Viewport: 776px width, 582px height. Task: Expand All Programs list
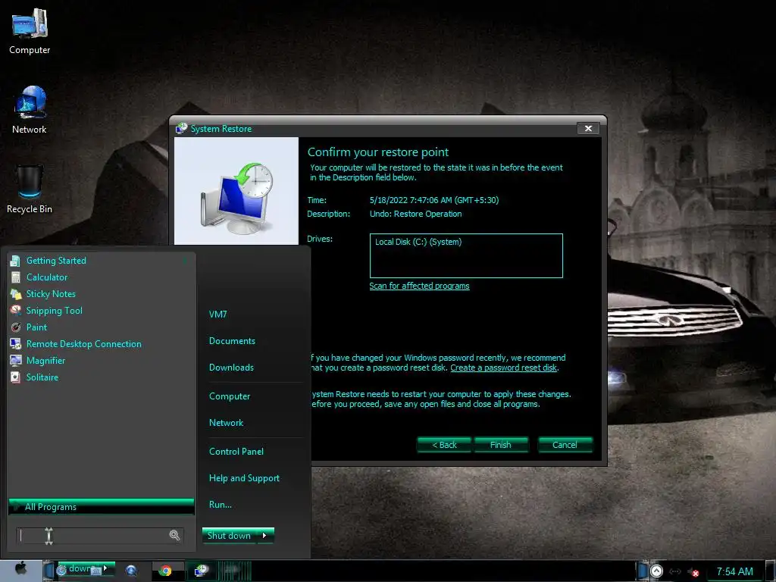(102, 507)
